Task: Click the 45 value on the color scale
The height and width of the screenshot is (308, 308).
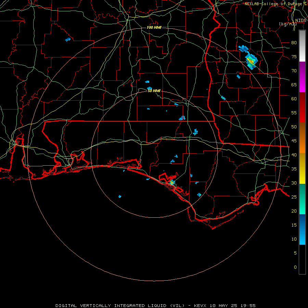Action: point(294,141)
